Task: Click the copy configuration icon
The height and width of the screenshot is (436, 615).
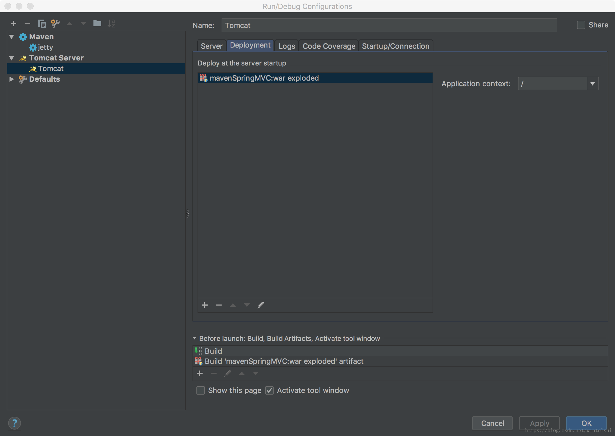Action: [42, 24]
